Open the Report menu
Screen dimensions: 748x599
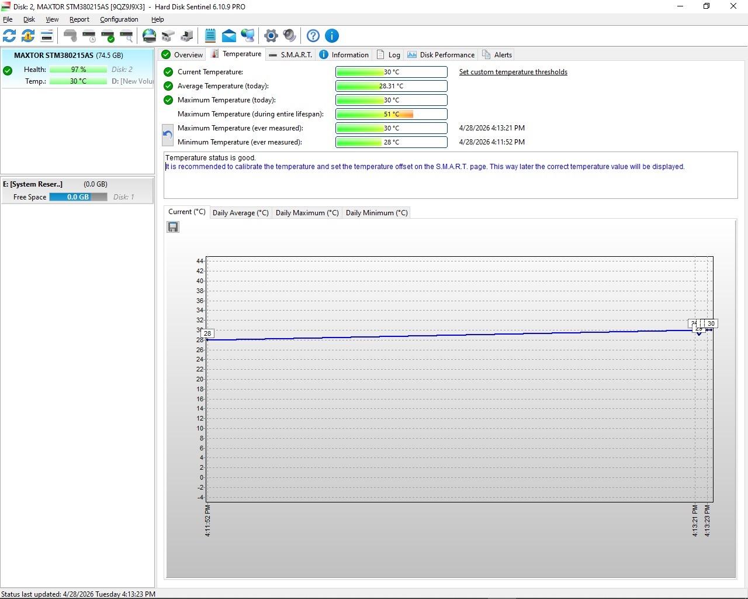pyautogui.click(x=79, y=19)
